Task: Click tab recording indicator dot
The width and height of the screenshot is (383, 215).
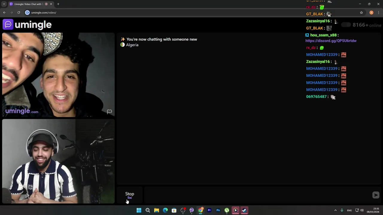Action: click(46, 4)
